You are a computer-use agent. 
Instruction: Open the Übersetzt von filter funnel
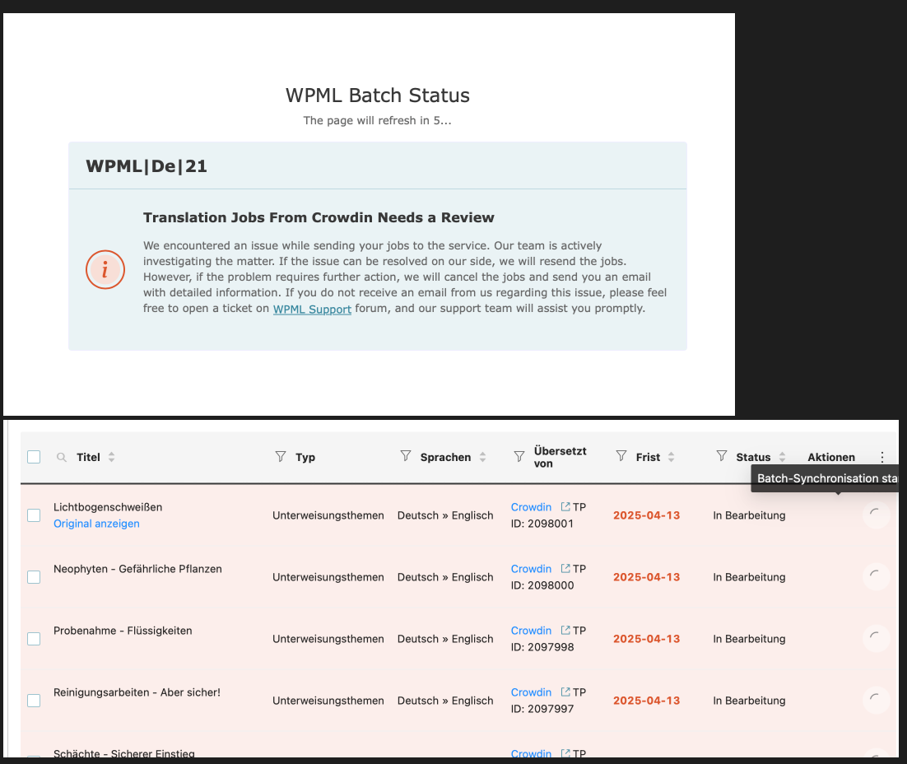[519, 457]
